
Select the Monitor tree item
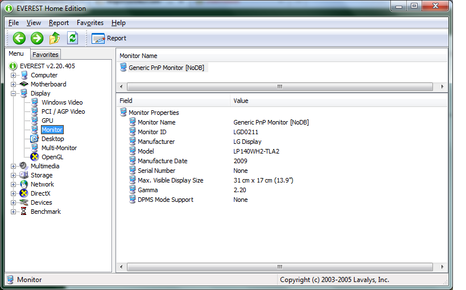[x=52, y=130]
